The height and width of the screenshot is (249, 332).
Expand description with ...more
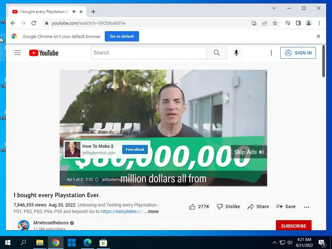(x=151, y=211)
